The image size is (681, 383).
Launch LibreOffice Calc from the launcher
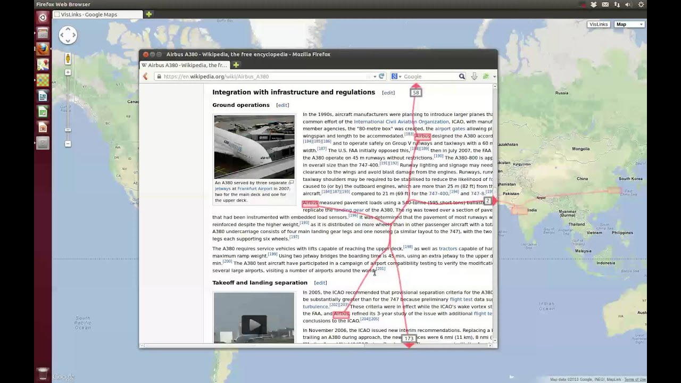pos(43,112)
